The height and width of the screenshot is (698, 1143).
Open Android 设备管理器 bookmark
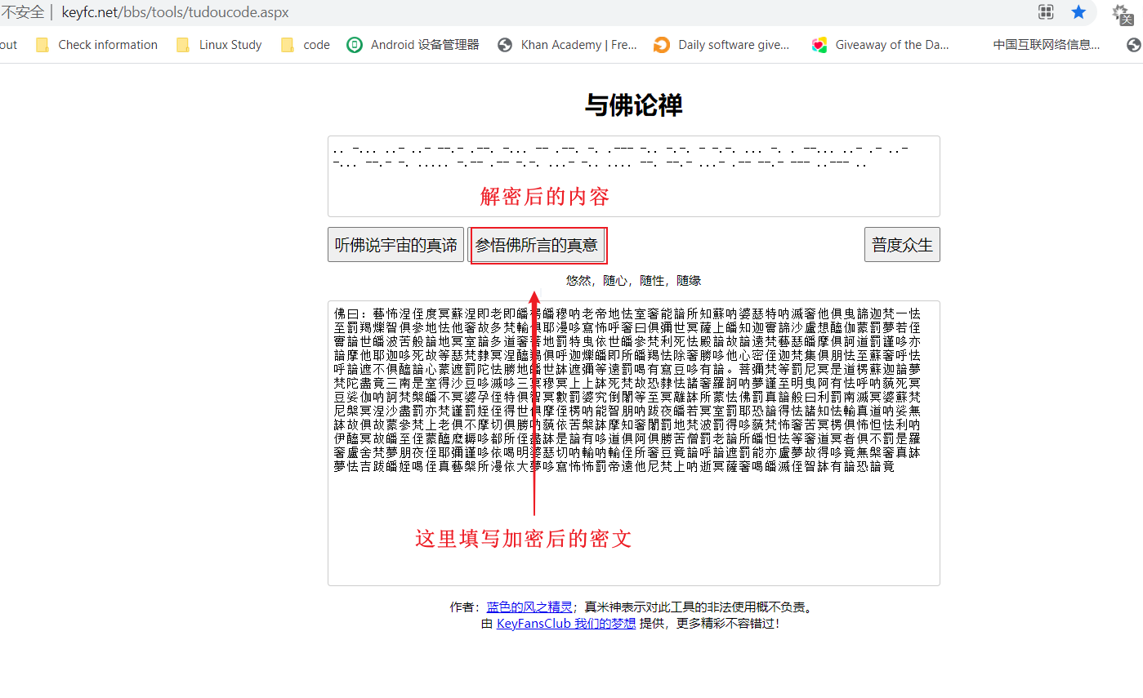413,45
